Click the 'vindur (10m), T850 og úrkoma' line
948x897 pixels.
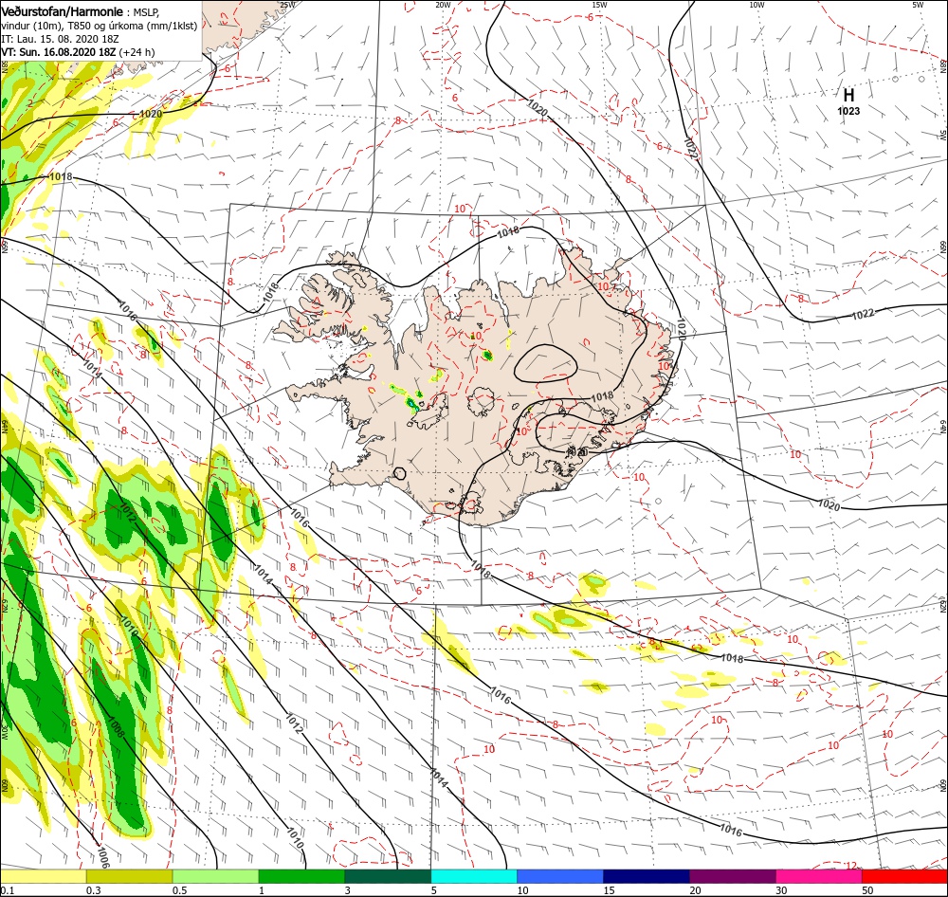click(x=100, y=26)
